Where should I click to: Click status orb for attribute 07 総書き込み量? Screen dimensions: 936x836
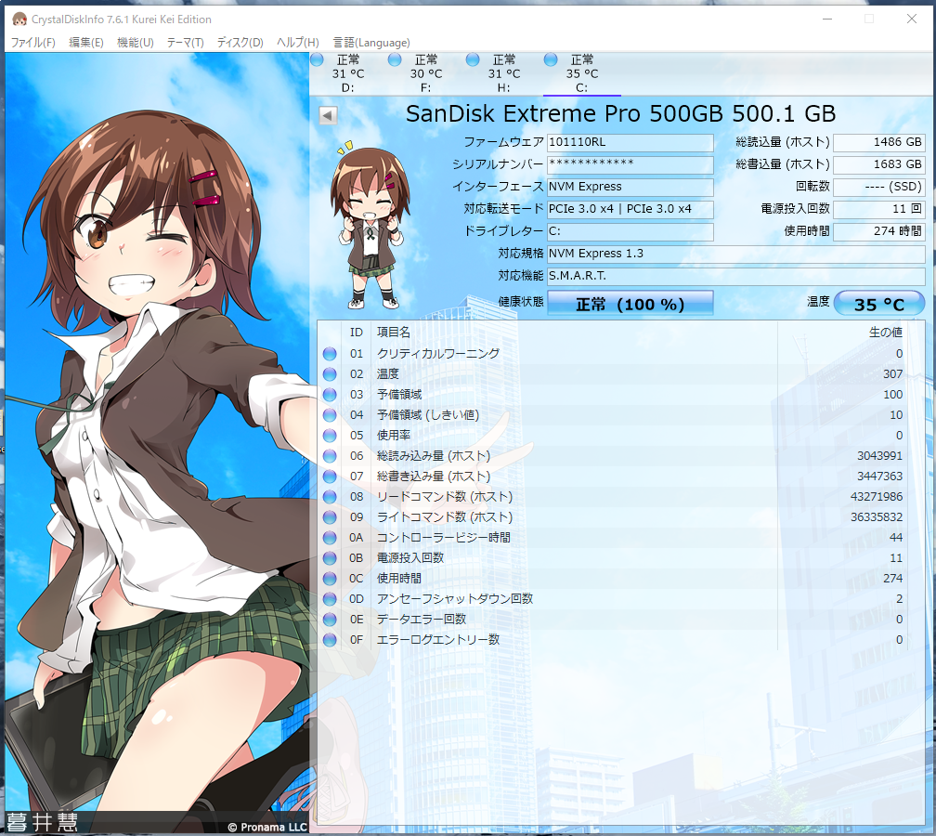330,476
